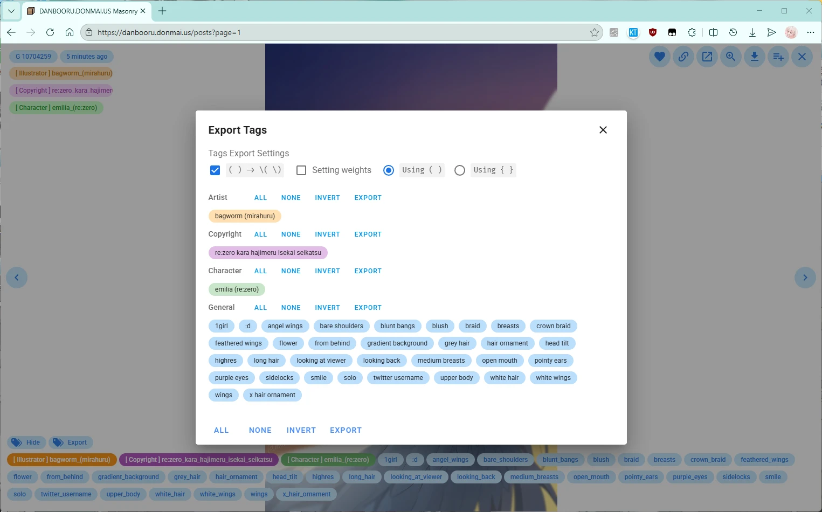Toggle the re:zero kara hajimeru copyright tag
This screenshot has width=822, height=512.
[x=268, y=253]
